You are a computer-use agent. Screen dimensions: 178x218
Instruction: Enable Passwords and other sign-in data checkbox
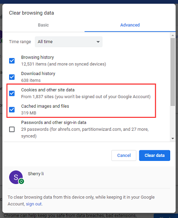(12, 129)
